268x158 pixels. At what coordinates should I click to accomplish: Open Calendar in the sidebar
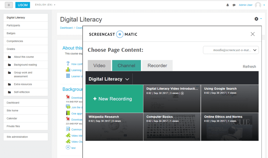26,118
